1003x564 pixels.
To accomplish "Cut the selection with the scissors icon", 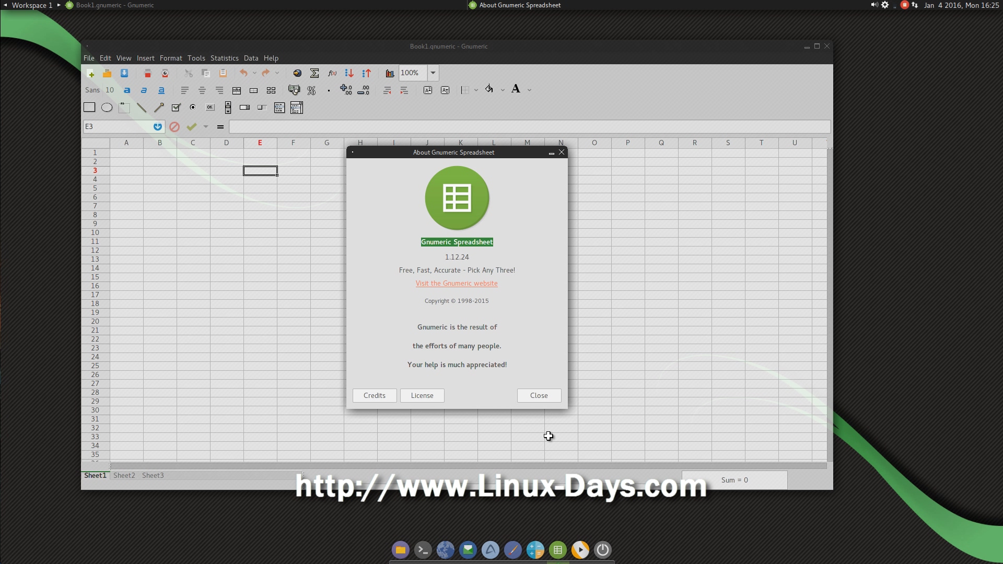I will [189, 73].
